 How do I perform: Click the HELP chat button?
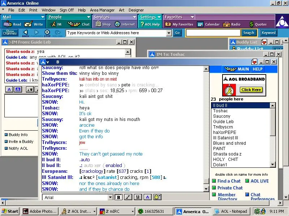coord(258,69)
